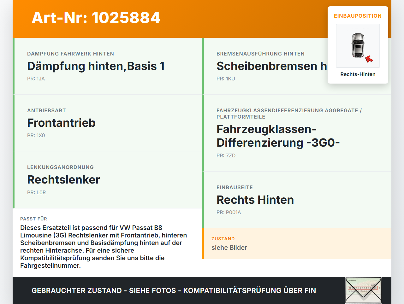
Task: Select the PR: 1KU code
Action: click(x=226, y=79)
